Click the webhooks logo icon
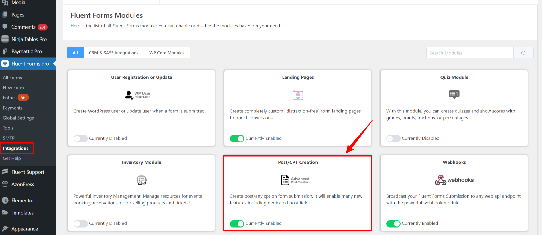 [x=454, y=180]
